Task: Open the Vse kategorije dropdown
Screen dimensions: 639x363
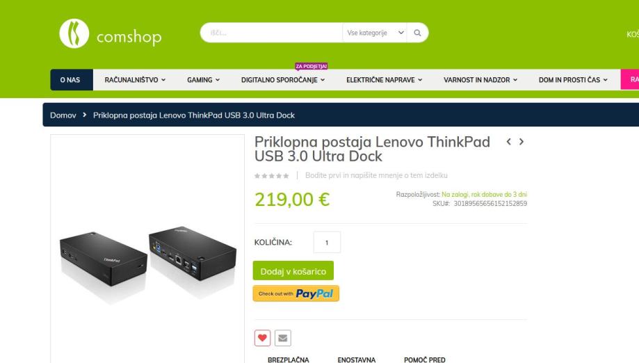Action: coord(375,33)
